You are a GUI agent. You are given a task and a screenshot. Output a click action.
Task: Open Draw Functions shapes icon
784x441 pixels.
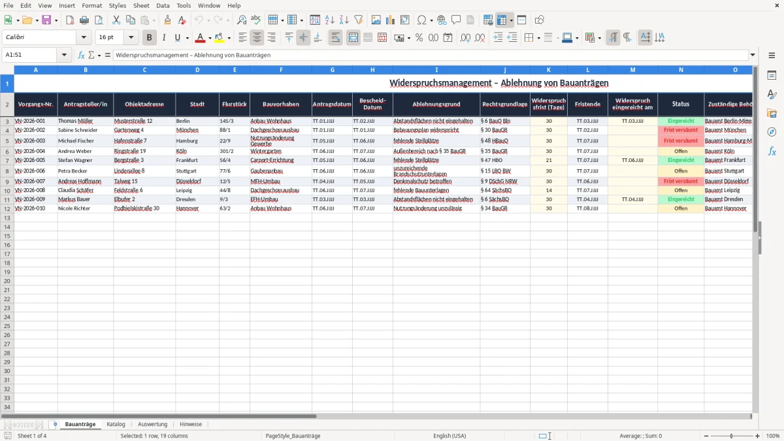coord(539,20)
